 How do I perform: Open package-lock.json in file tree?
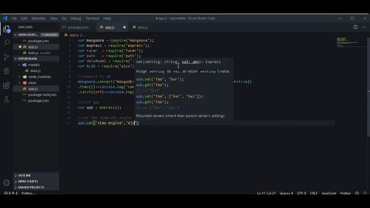click(36, 95)
